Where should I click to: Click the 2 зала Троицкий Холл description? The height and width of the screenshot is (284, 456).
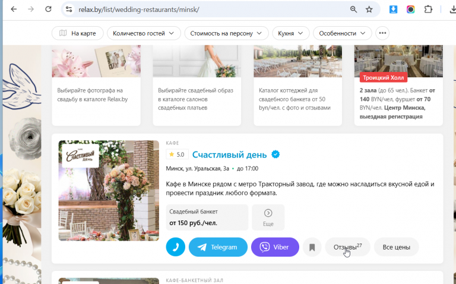point(397,103)
